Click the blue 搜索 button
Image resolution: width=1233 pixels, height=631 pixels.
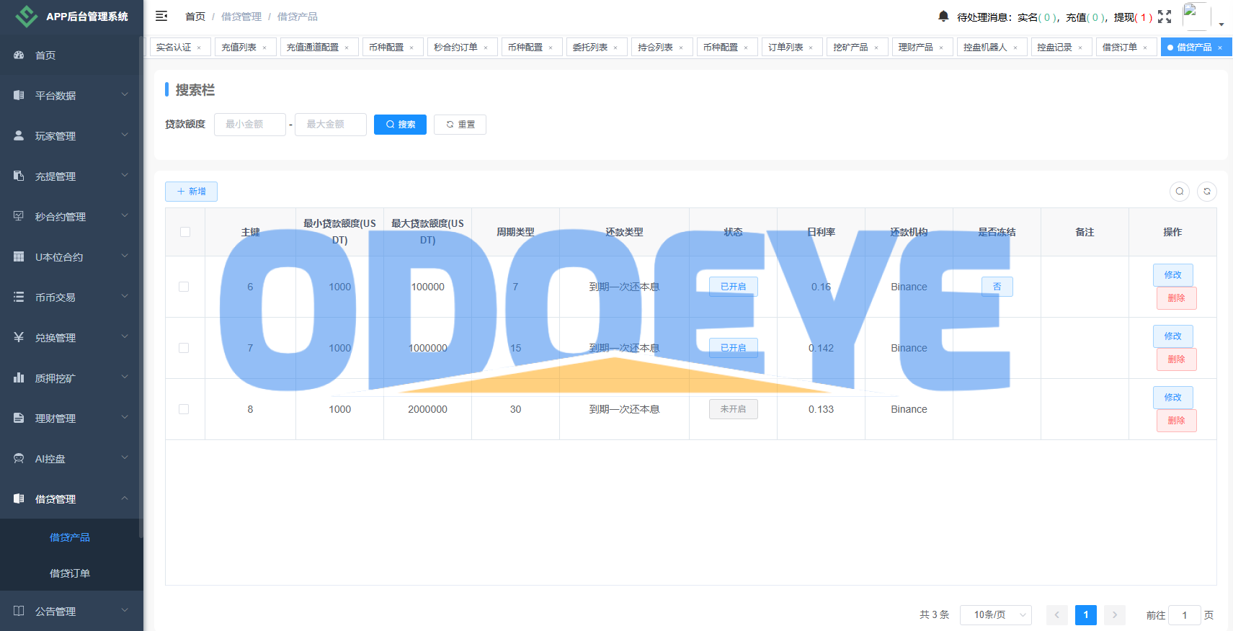[x=400, y=125]
